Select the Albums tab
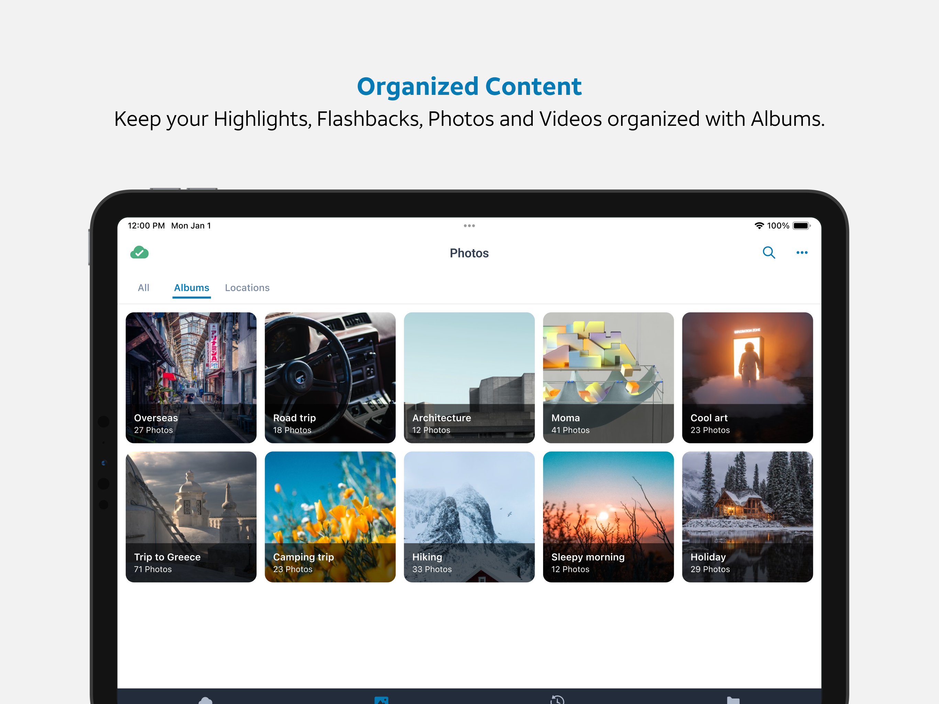 (191, 288)
